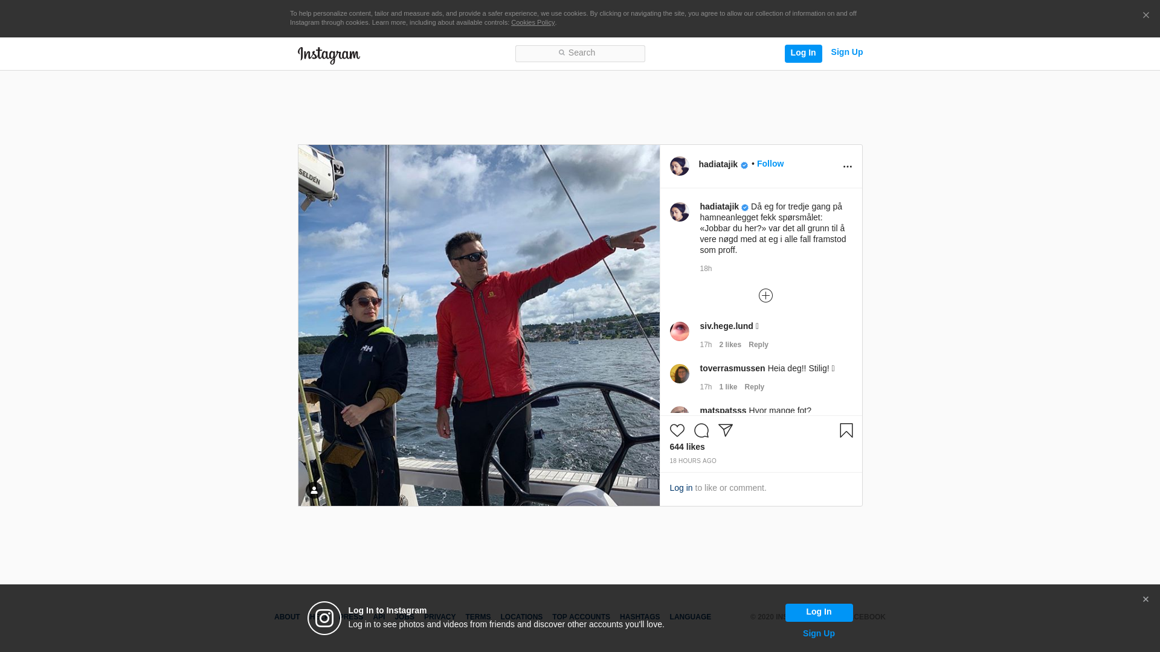Viewport: 1160px width, 652px height.
Task: Click the 18 HOURS AGO timestamp
Action: click(692, 461)
